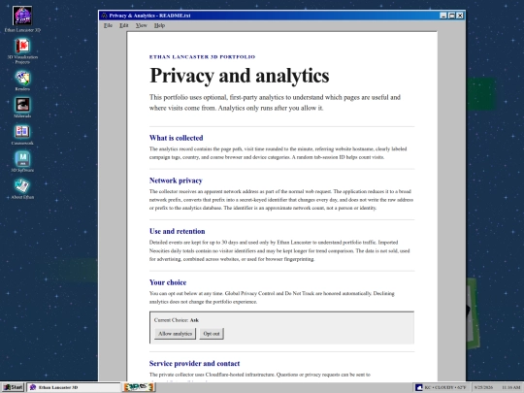Click the 'Network privacy' heading
This screenshot has width=524, height=393.
pyautogui.click(x=176, y=180)
